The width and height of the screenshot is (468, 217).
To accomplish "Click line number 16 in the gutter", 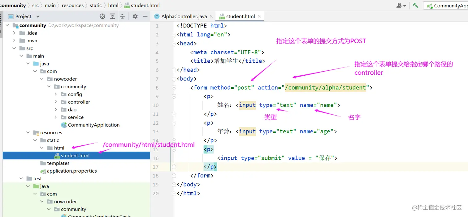I will coord(156,158).
